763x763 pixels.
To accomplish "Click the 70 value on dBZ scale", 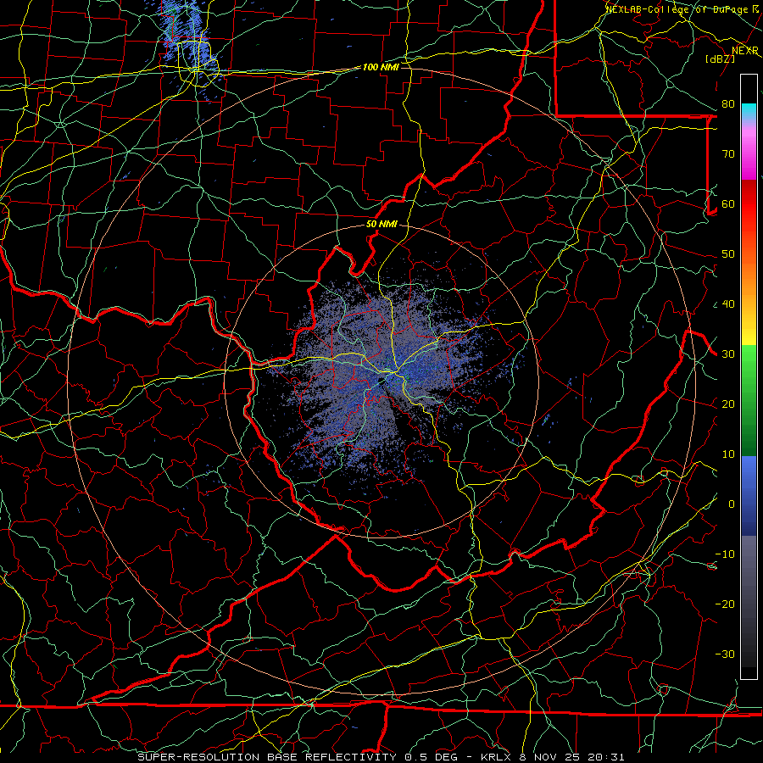I will [x=728, y=154].
